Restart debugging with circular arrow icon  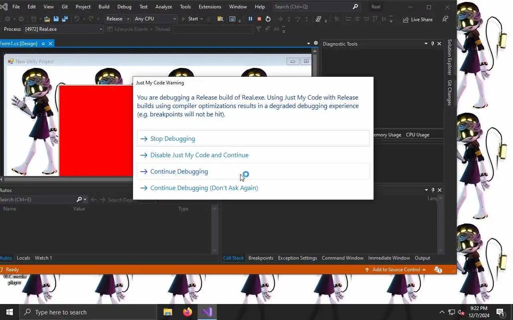coord(268,19)
